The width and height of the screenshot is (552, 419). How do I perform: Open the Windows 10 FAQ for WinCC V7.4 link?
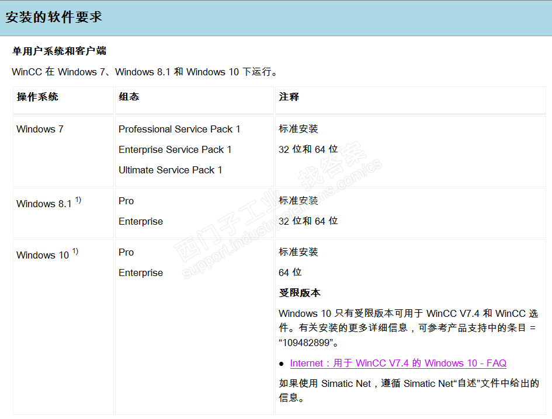[398, 363]
